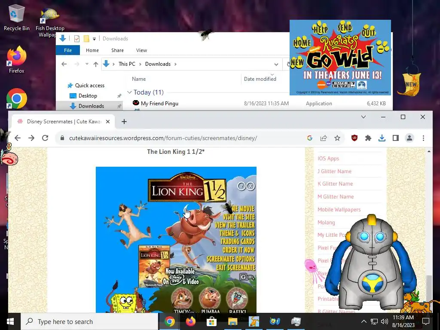
Task: Open the IOS Apps sidebar link
Action: tap(328, 159)
